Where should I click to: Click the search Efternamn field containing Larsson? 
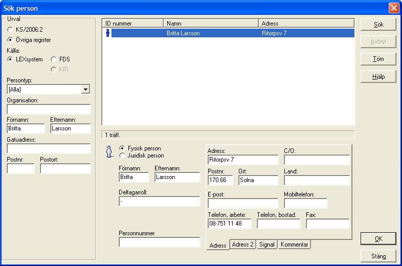click(x=71, y=128)
